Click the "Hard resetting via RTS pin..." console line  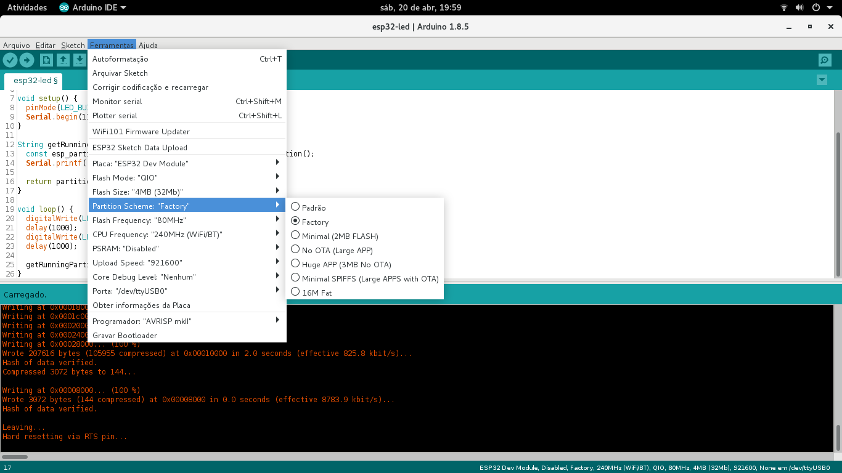coord(65,437)
